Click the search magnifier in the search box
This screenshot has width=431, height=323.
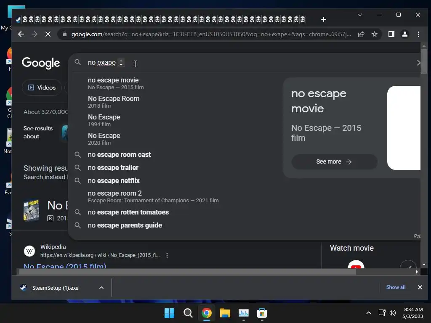click(78, 62)
